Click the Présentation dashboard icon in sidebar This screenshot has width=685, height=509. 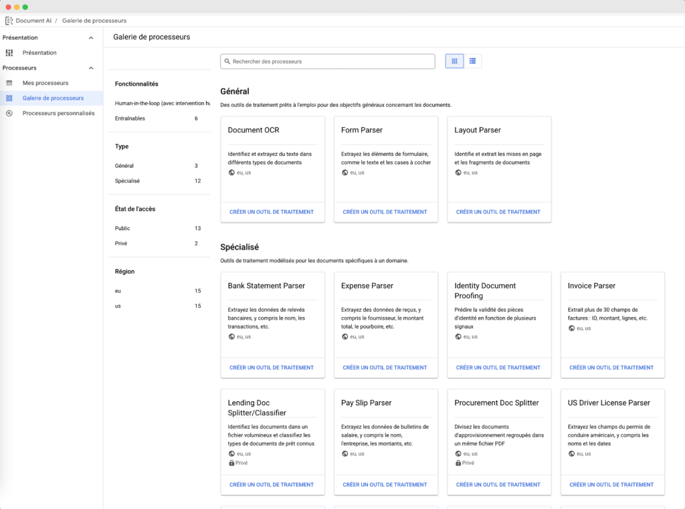pyautogui.click(x=9, y=53)
